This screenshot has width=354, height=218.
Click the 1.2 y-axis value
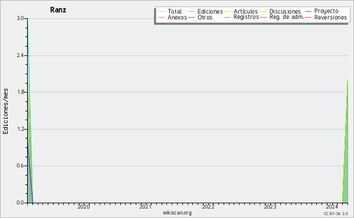pyautogui.click(x=20, y=129)
